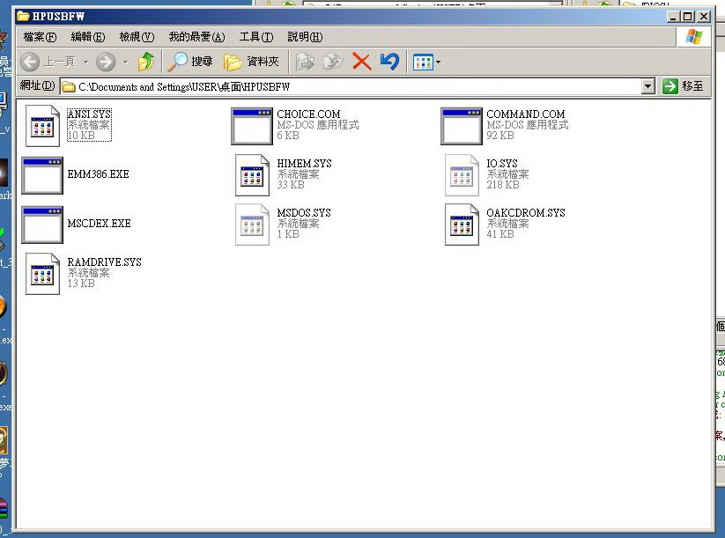Select the HIMEM.SYS file icon

click(x=252, y=175)
